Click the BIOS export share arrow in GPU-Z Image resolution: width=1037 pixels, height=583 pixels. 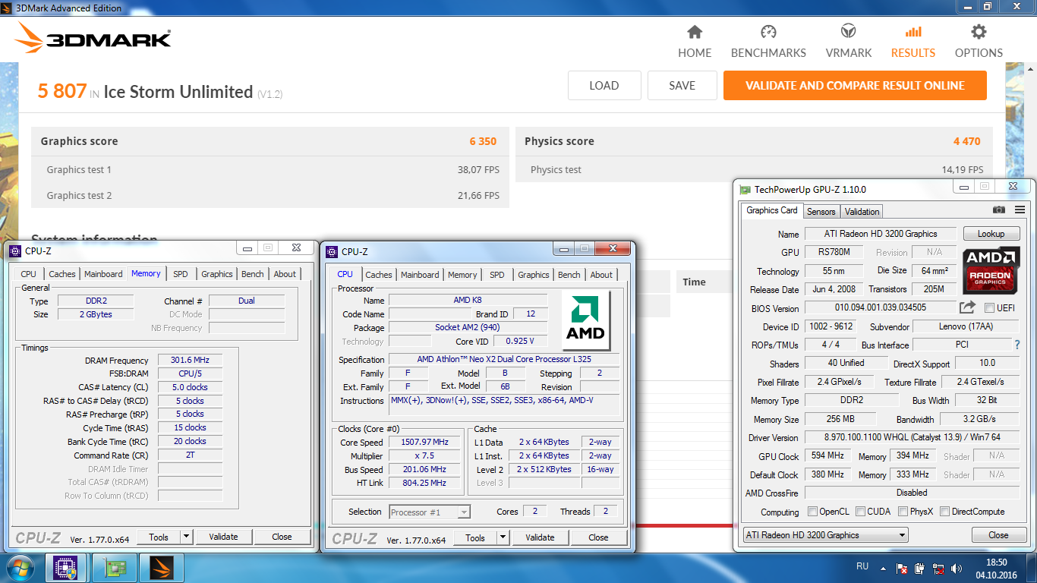(x=967, y=307)
